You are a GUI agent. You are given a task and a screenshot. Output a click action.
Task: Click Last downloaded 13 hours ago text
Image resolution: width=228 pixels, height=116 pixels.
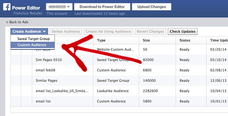point(100,13)
